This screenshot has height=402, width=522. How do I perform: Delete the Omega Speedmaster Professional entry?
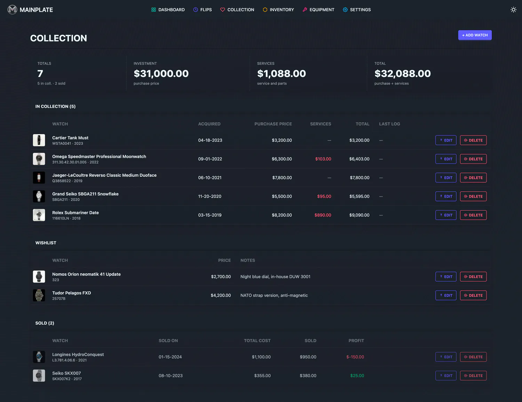(x=473, y=159)
